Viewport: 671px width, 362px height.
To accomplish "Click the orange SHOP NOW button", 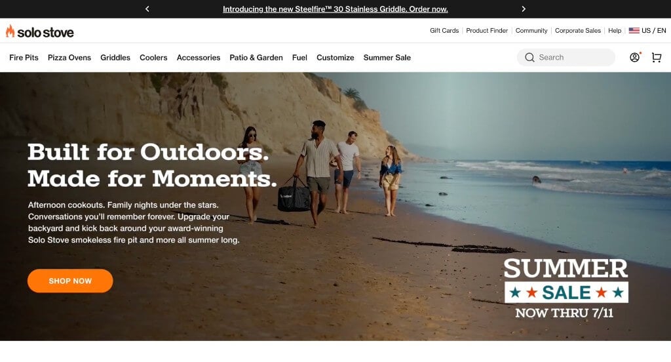I will [x=70, y=281].
